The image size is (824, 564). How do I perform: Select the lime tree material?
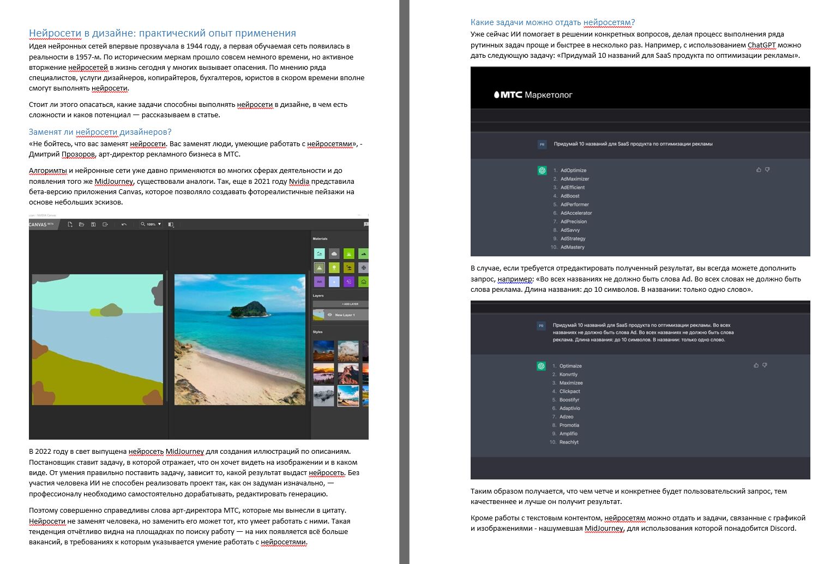pyautogui.click(x=334, y=267)
